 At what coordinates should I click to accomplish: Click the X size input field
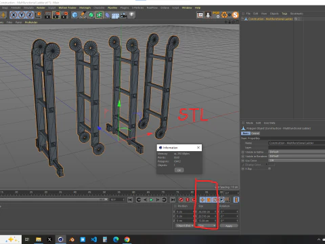click(207, 211)
